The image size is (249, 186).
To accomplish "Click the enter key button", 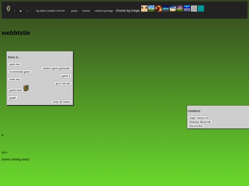I will 15,79.
